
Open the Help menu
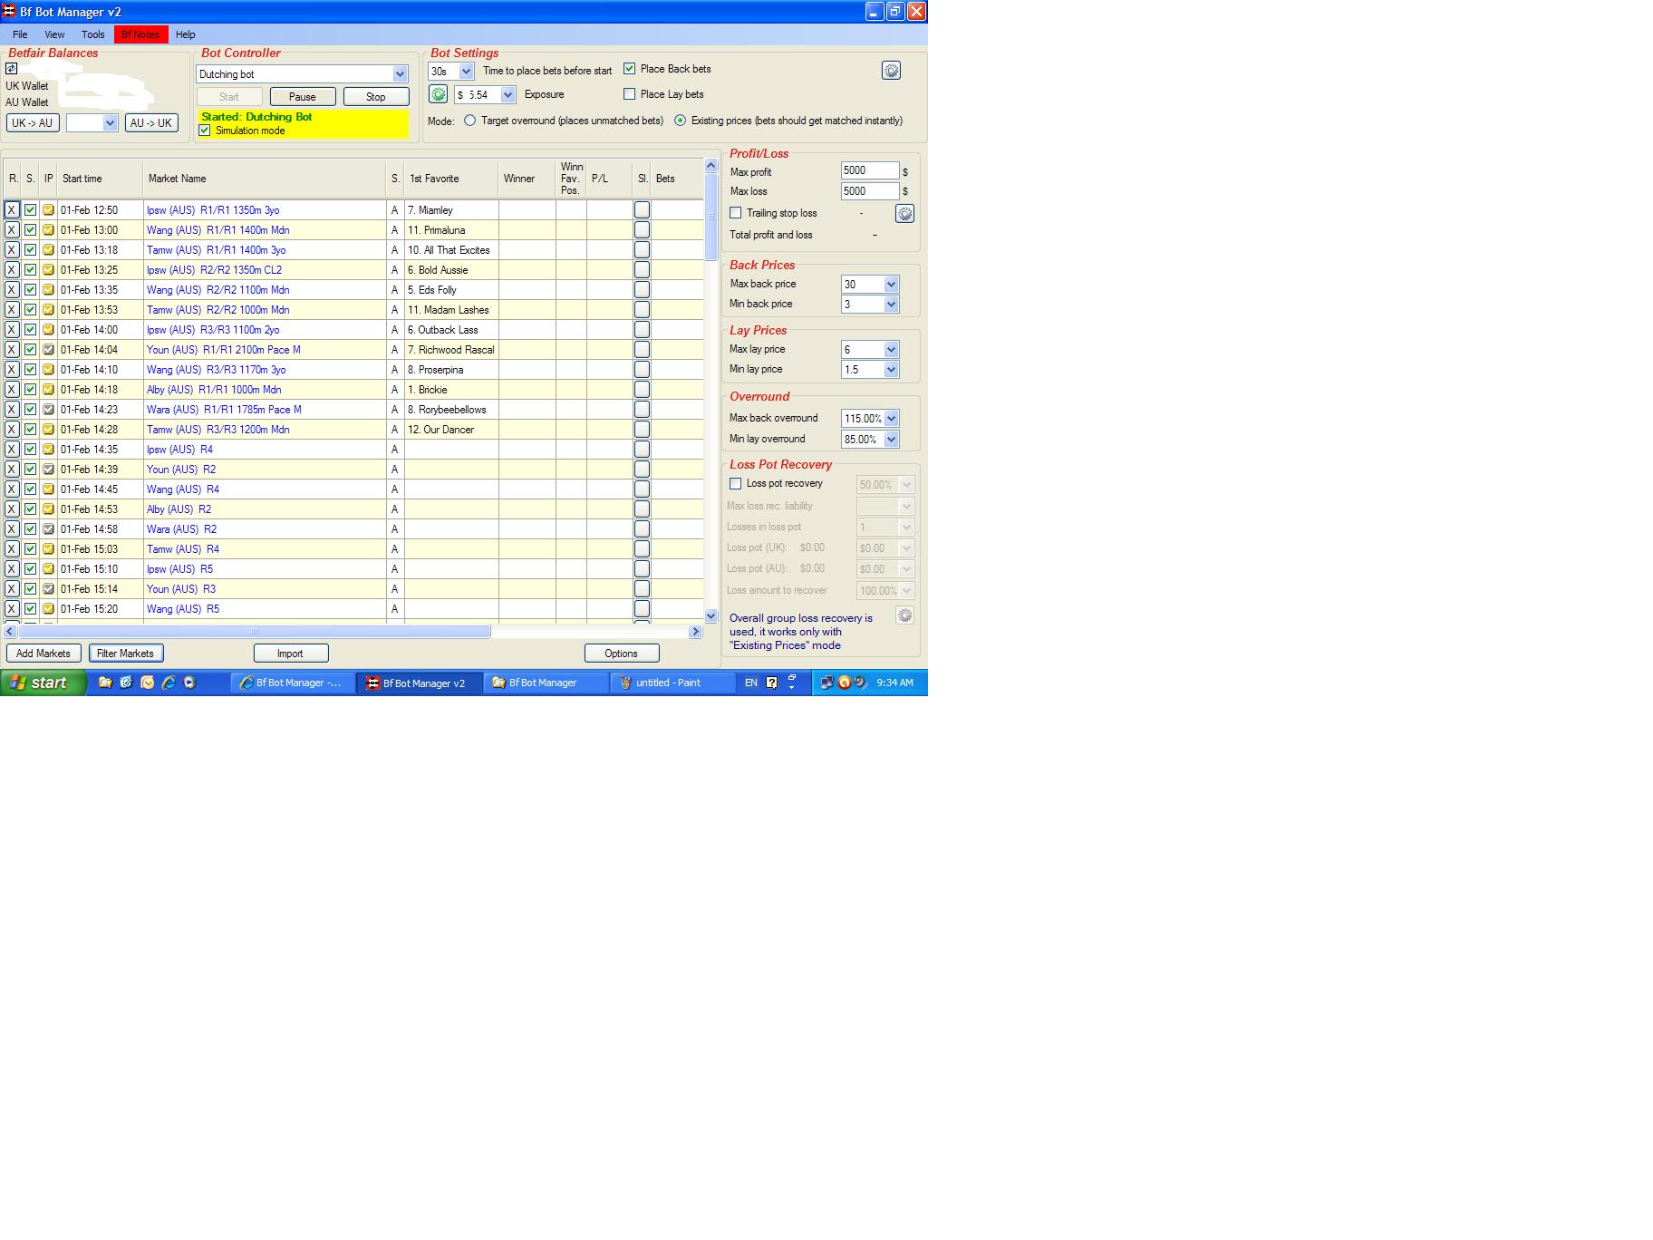(186, 34)
